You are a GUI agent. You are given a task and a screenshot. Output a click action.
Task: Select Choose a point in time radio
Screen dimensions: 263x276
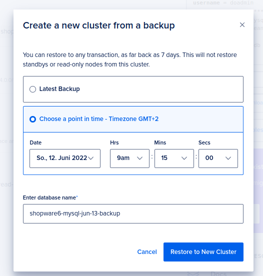point(32,119)
